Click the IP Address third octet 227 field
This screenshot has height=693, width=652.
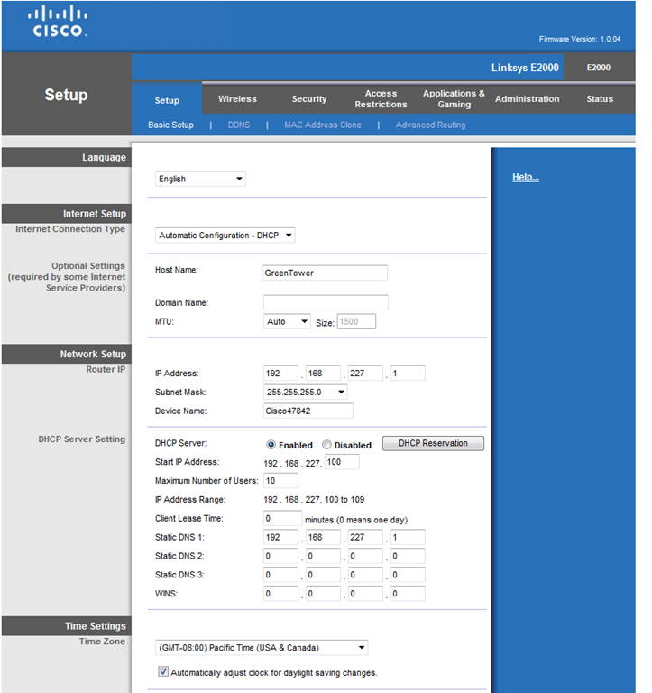coord(365,373)
